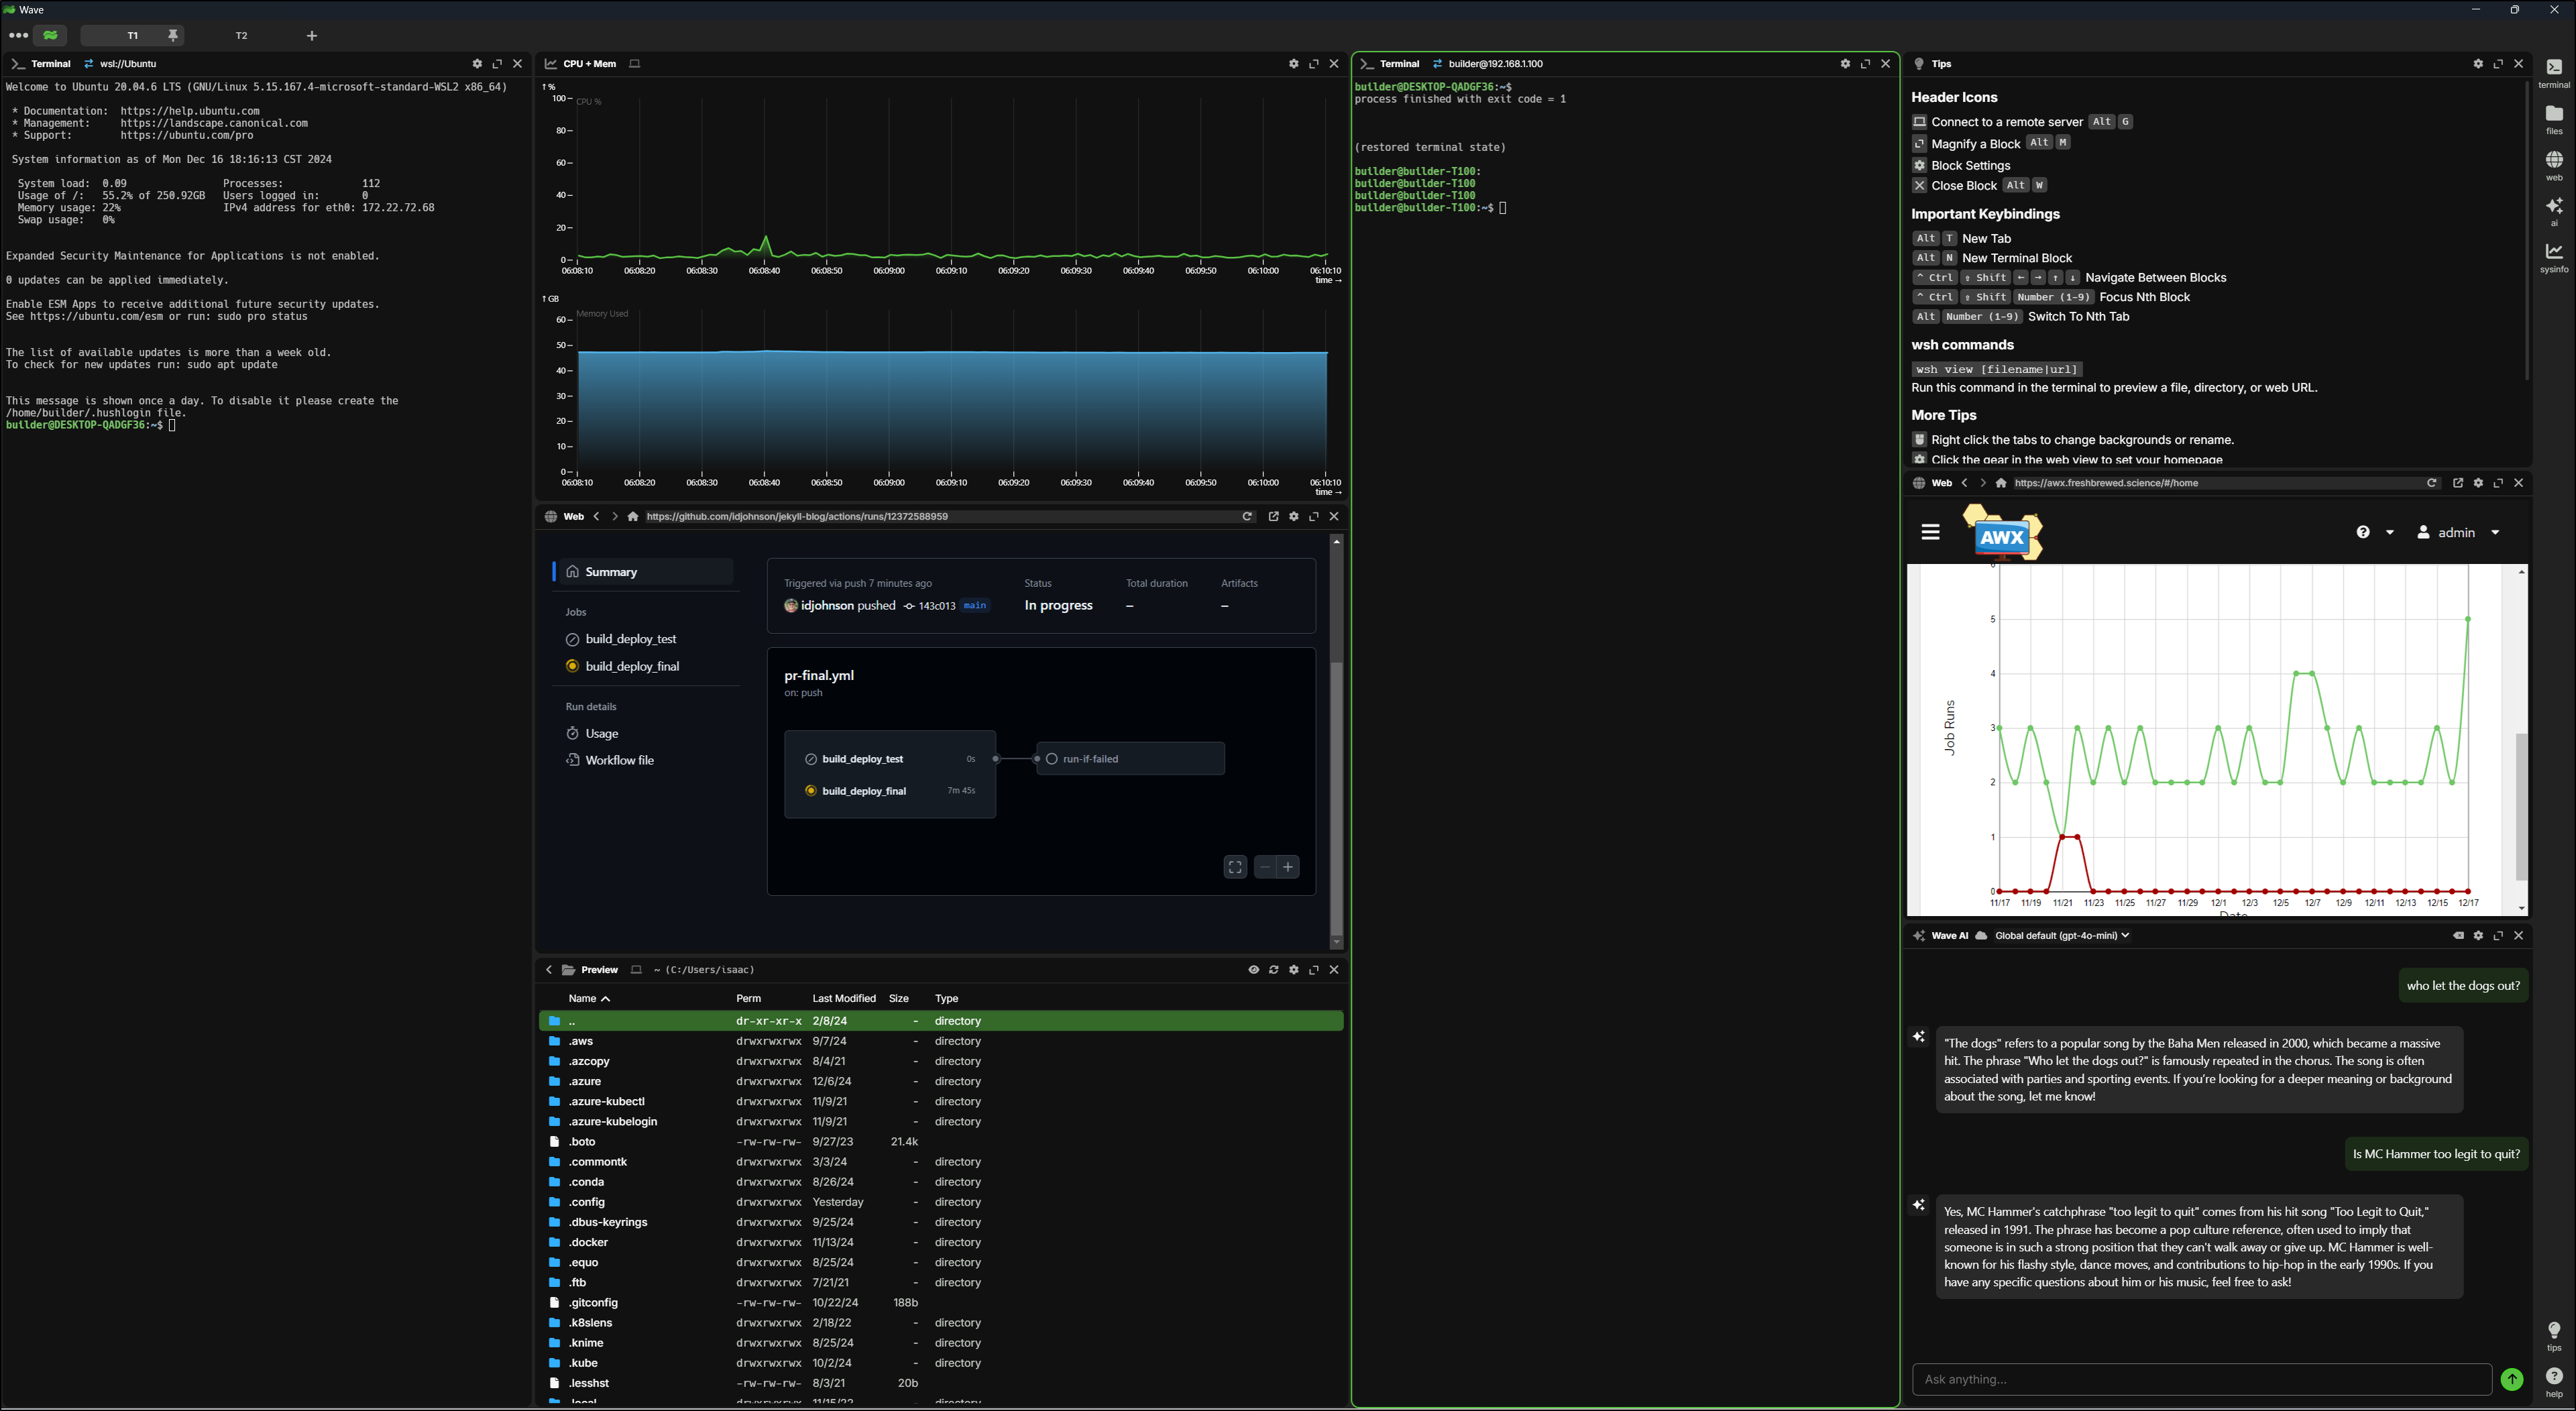The width and height of the screenshot is (2576, 1411).
Task: Open .docker directory row
Action: pyautogui.click(x=940, y=1242)
